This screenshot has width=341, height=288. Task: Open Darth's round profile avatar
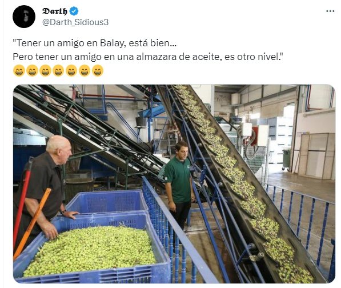tap(24, 17)
